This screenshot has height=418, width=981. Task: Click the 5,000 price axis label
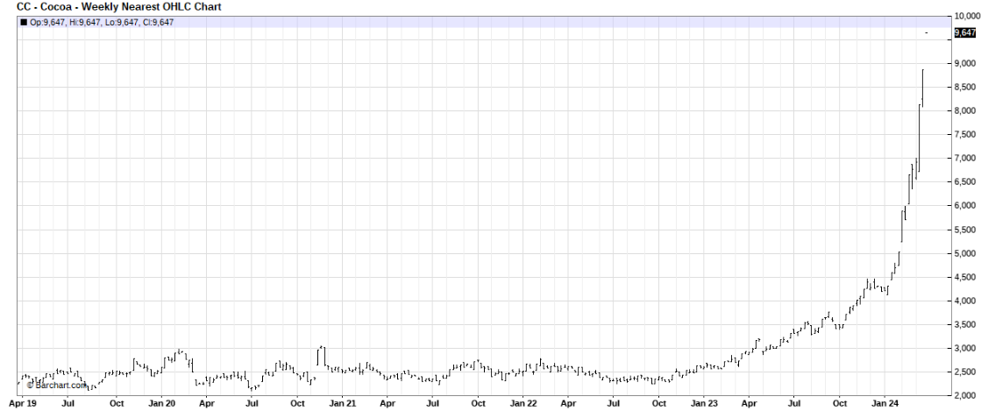pyautogui.click(x=967, y=253)
